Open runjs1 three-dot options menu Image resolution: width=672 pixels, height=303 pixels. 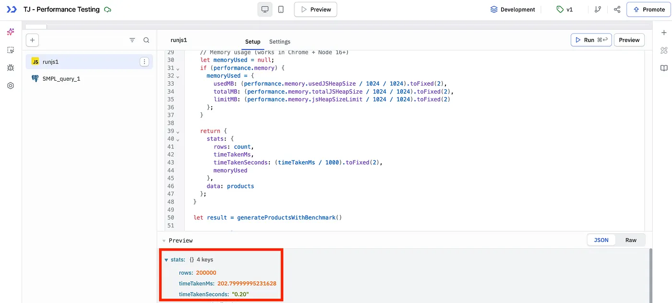144,61
